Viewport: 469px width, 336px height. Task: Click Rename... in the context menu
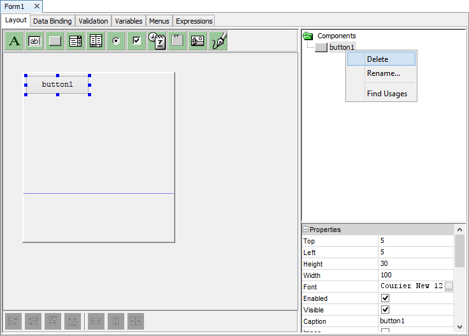point(383,73)
